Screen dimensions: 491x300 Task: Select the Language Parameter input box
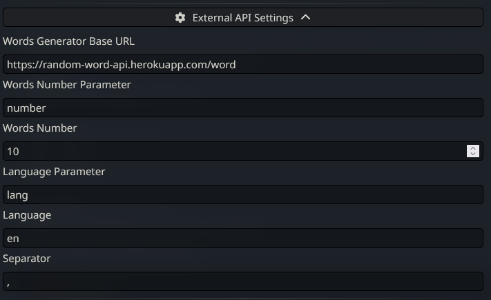(242, 195)
